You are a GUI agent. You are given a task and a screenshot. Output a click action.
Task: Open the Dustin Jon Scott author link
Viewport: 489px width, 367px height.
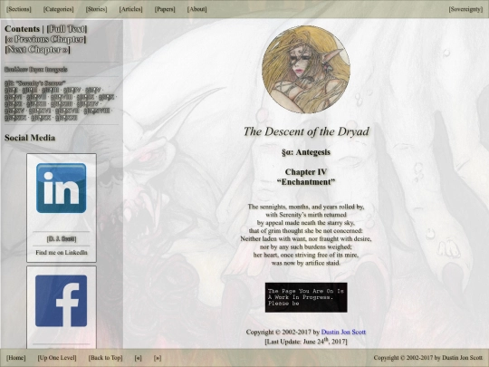(x=343, y=332)
